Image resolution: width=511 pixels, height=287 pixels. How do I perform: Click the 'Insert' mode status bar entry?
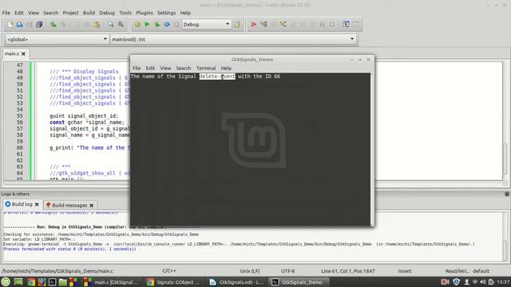coord(405,271)
